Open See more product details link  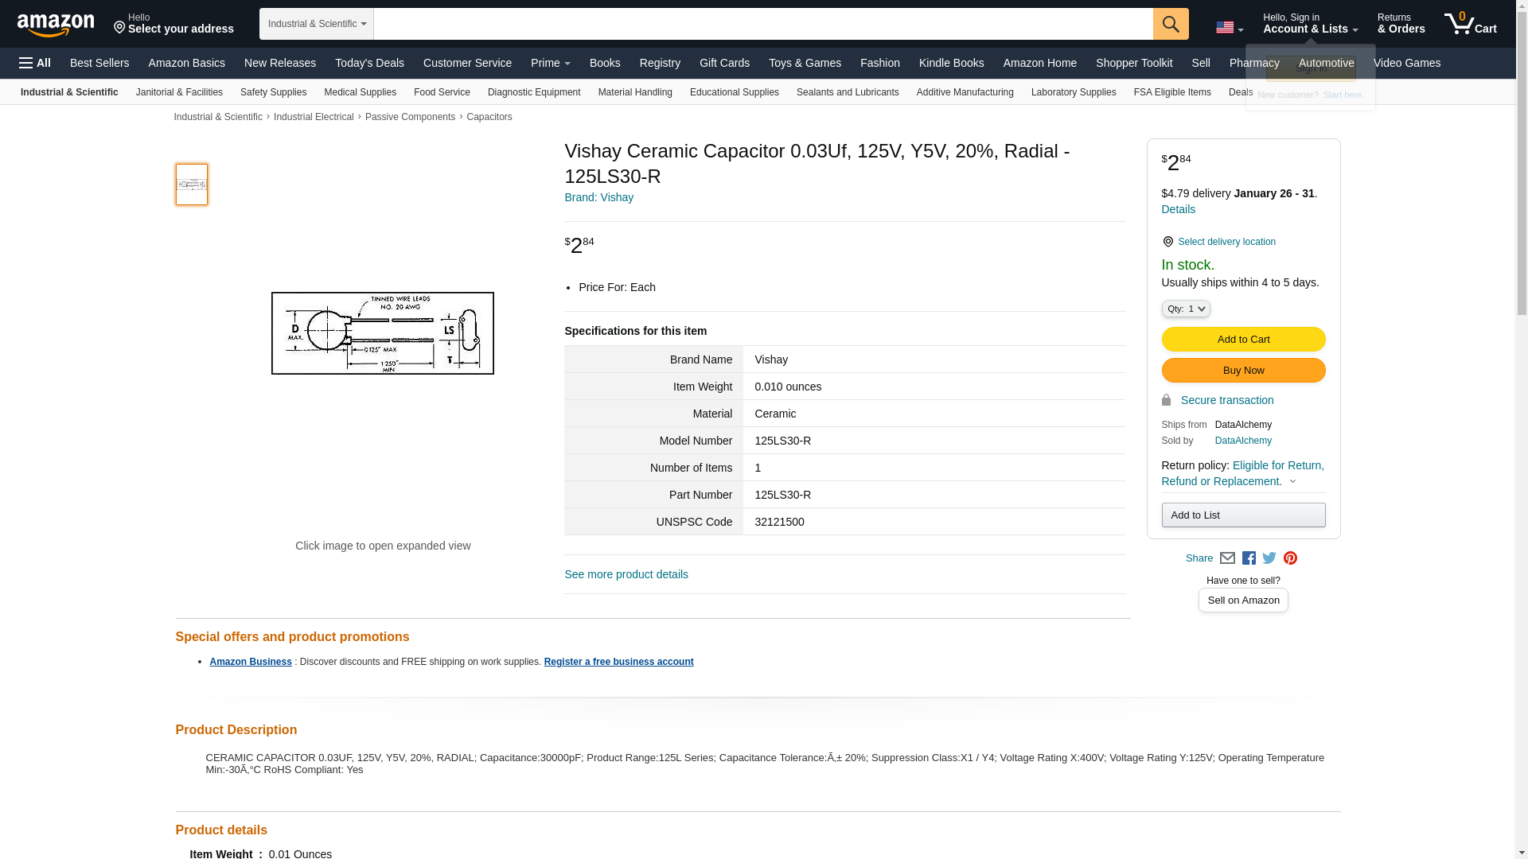626,574
